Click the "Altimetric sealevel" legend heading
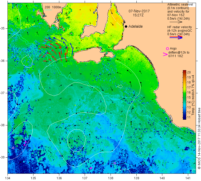 [x=180, y=5]
